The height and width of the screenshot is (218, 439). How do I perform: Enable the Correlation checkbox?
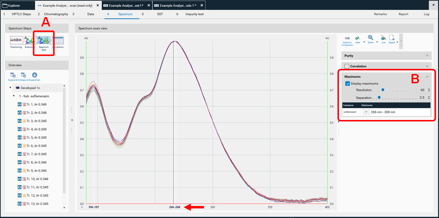pyautogui.click(x=347, y=66)
